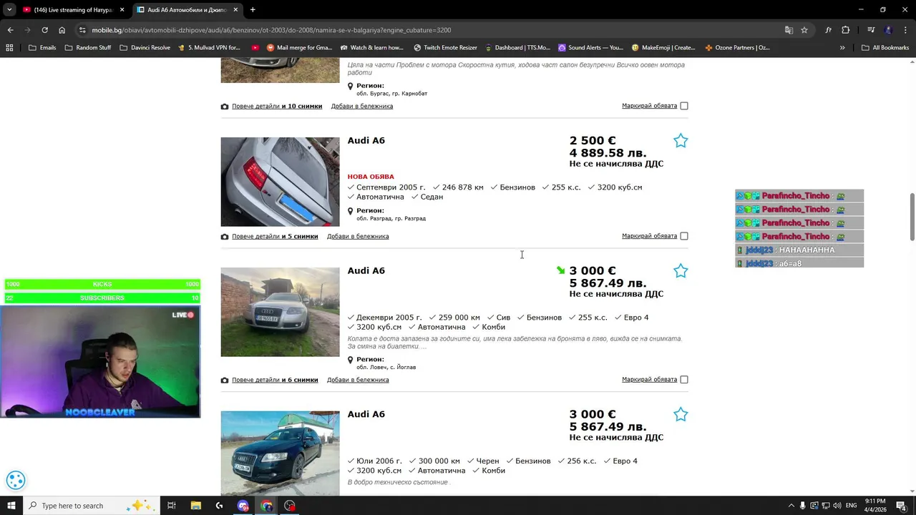Open the Audi A6 title of December 2005 listing
Screen dimensions: 916x515
tap(366, 271)
